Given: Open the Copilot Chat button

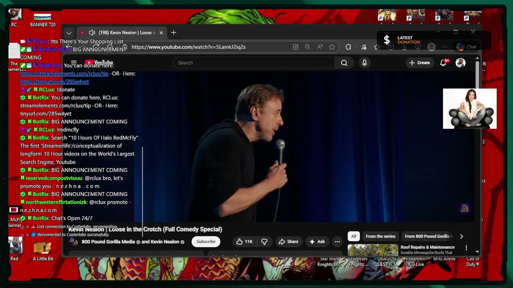Looking at the screenshot, I should point(467,47).
